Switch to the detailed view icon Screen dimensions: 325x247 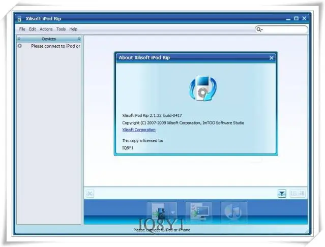[x=302, y=193]
